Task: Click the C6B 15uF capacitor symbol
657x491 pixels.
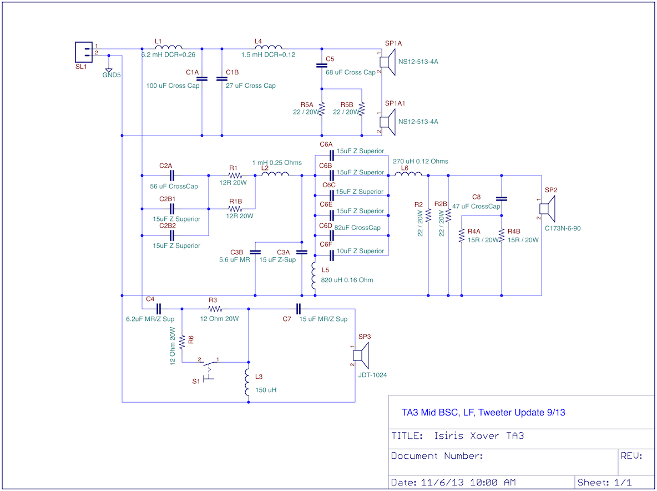Action: pyautogui.click(x=331, y=176)
